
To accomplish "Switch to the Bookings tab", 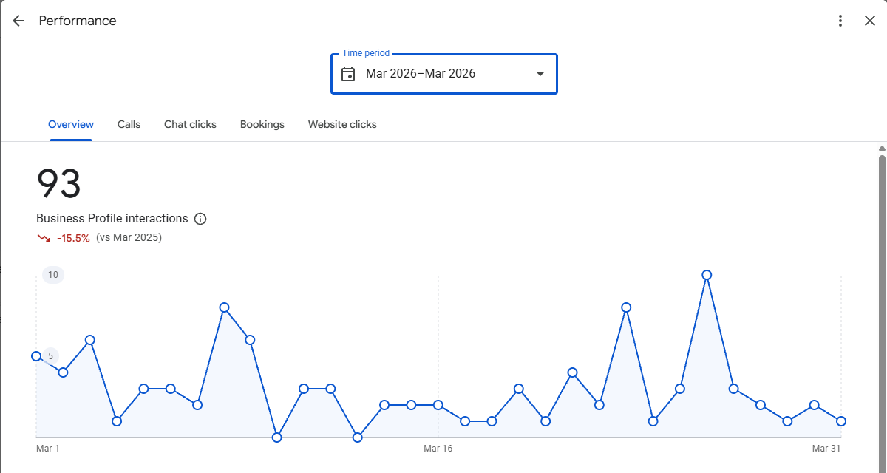I will [x=262, y=124].
